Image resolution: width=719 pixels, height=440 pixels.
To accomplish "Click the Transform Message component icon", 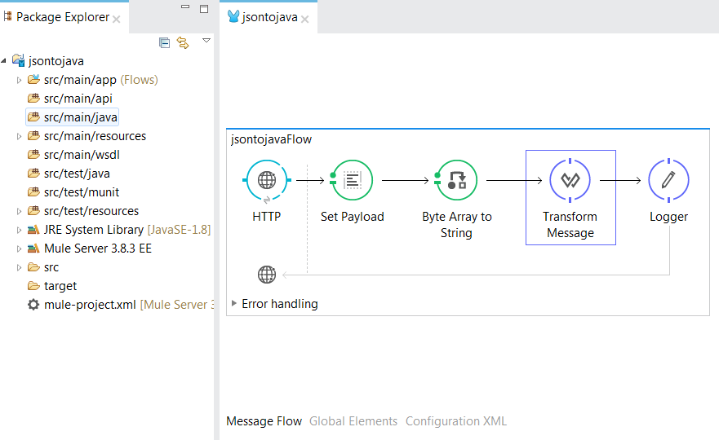I will (x=570, y=180).
